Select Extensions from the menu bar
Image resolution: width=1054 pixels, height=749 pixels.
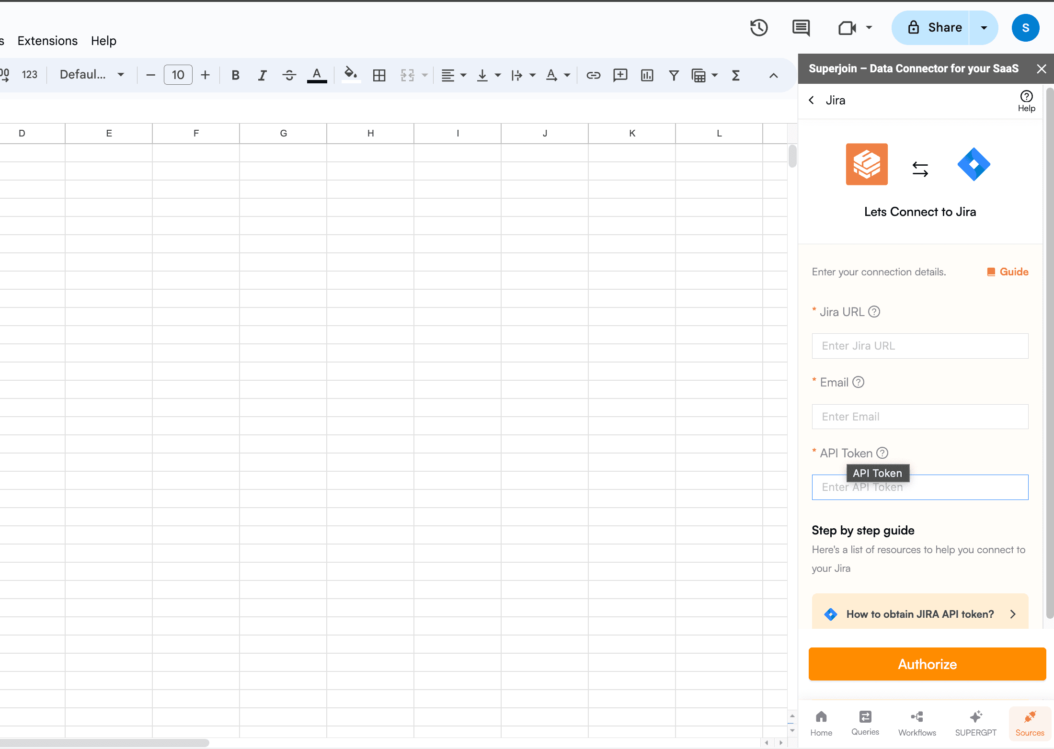pos(47,41)
